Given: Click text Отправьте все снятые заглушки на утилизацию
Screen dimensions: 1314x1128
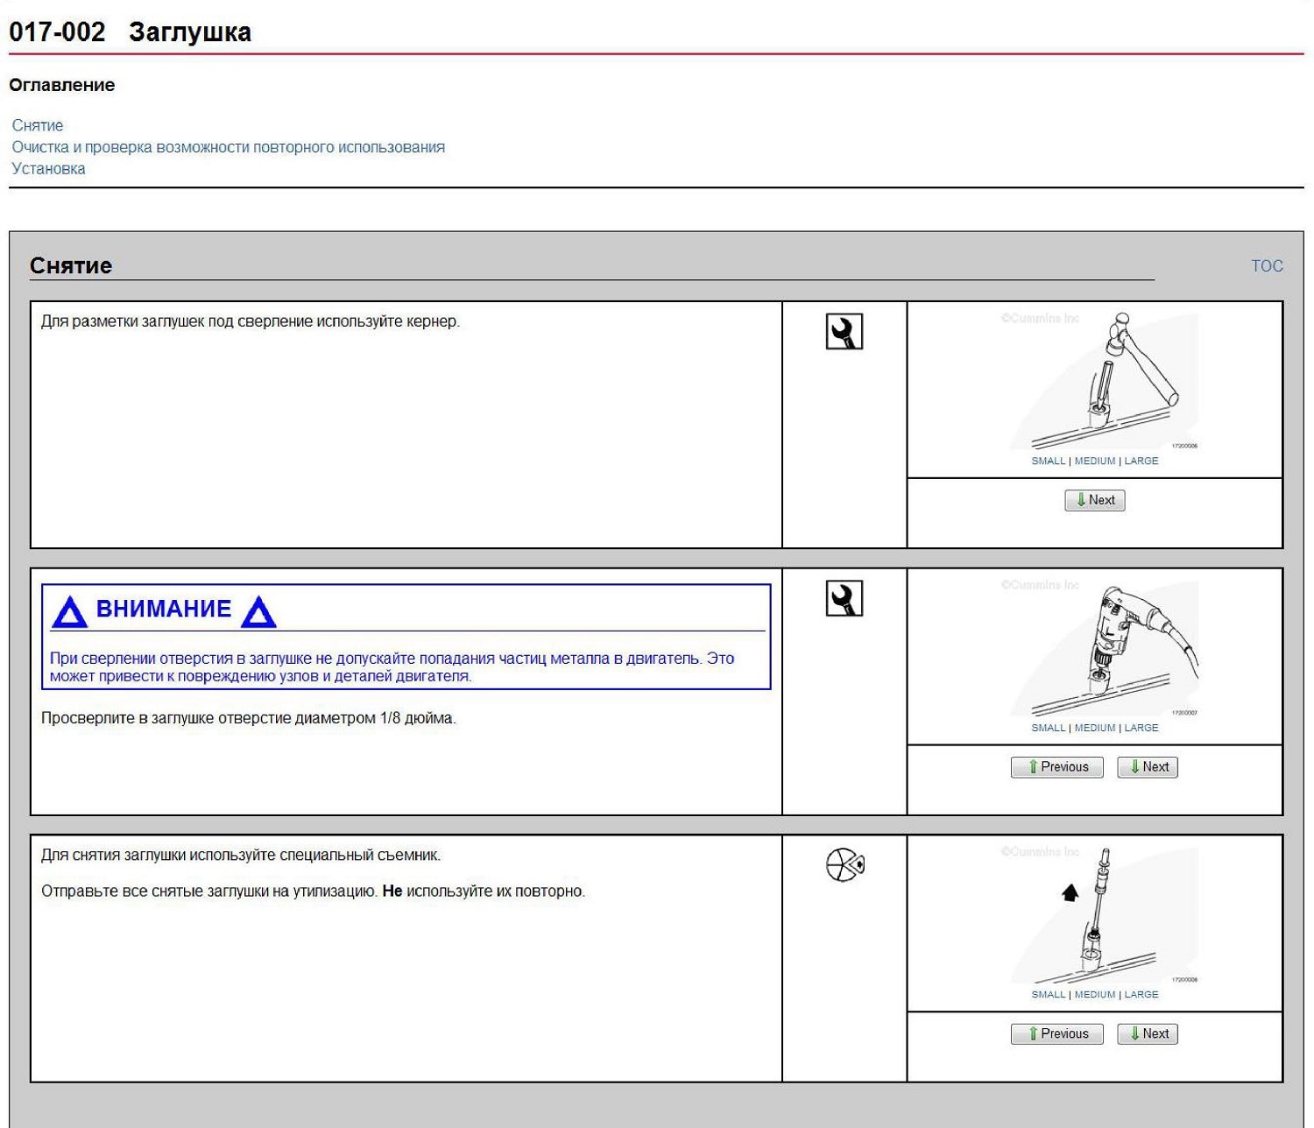Looking at the screenshot, I should (x=210, y=892).
